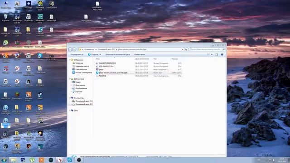Expand the Видео library node
The height and width of the screenshot is (163, 290).
point(72,82)
